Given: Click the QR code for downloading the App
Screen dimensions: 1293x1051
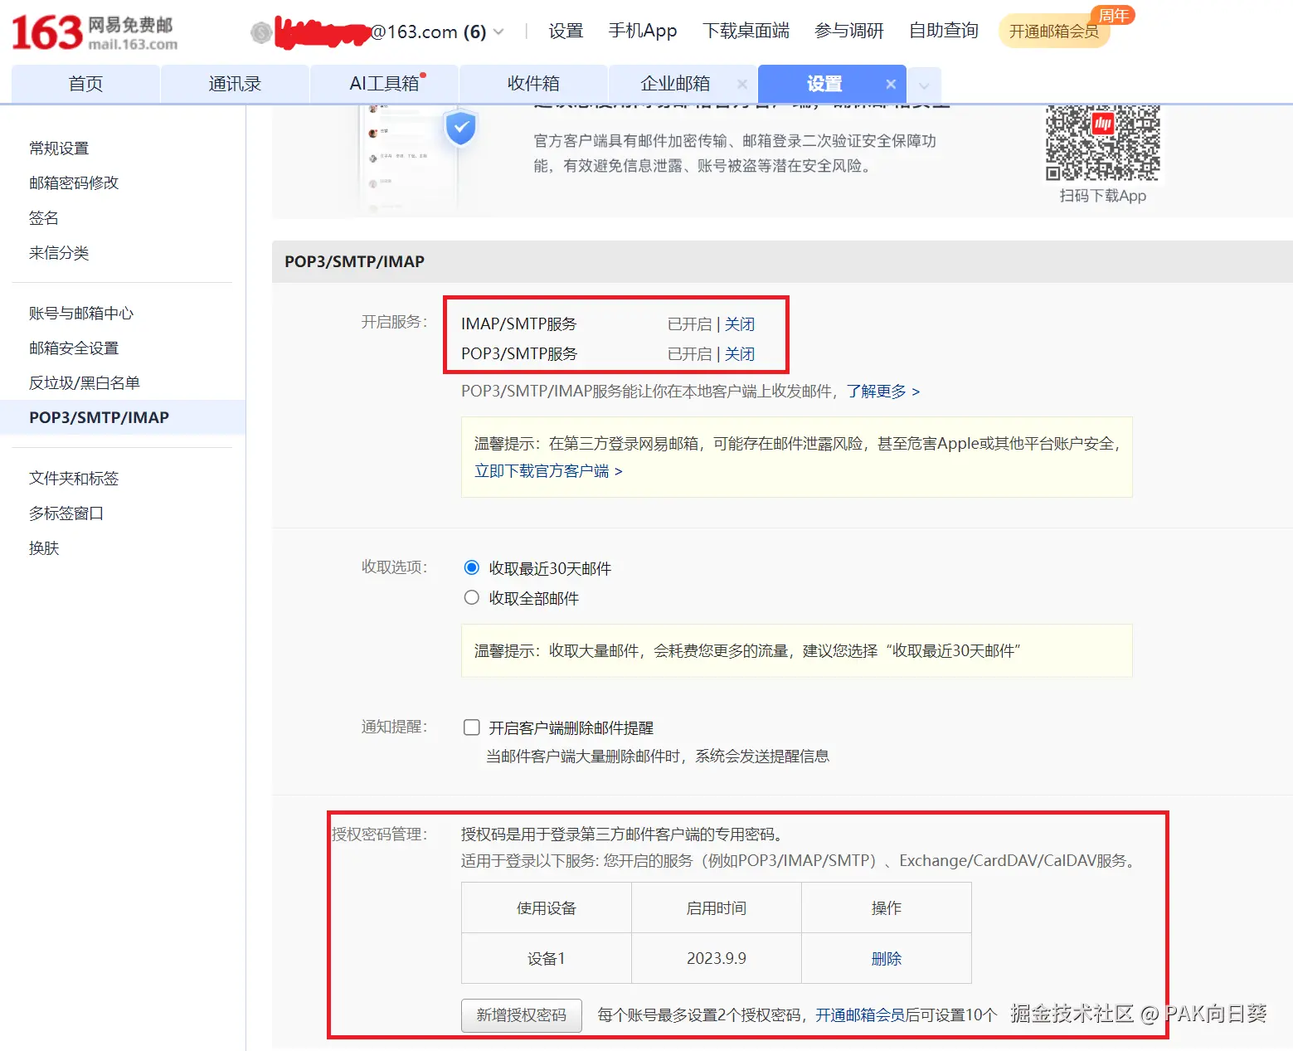Looking at the screenshot, I should pos(1102,143).
